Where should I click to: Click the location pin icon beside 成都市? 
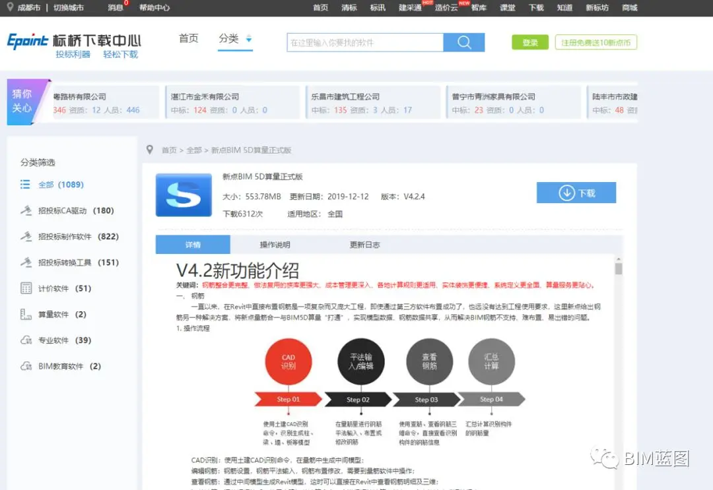pos(10,7)
